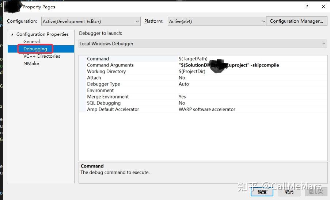Image resolution: width=330 pixels, height=200 pixels.
Task: Click the WARP software accelerator value
Action: click(x=207, y=109)
